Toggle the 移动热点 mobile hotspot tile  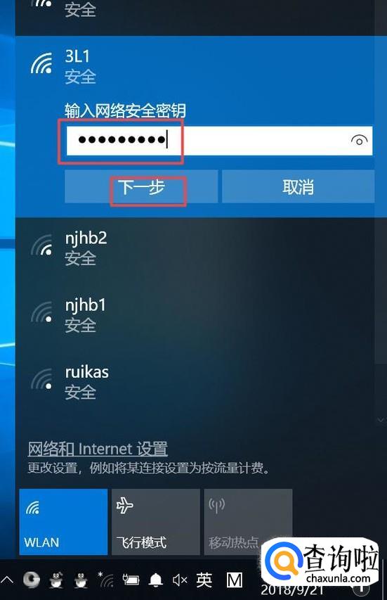249,521
